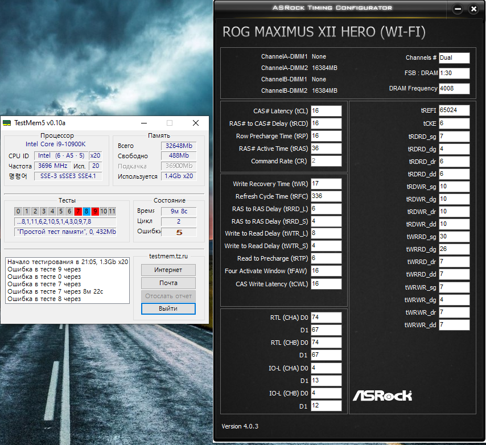486x445 pixels.
Task: Click the Intel Core i9-10900K text
Action: tap(55, 144)
